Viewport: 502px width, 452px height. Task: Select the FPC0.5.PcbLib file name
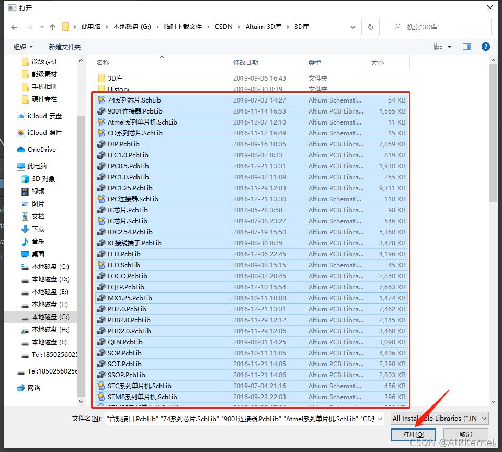pyautogui.click(x=128, y=166)
